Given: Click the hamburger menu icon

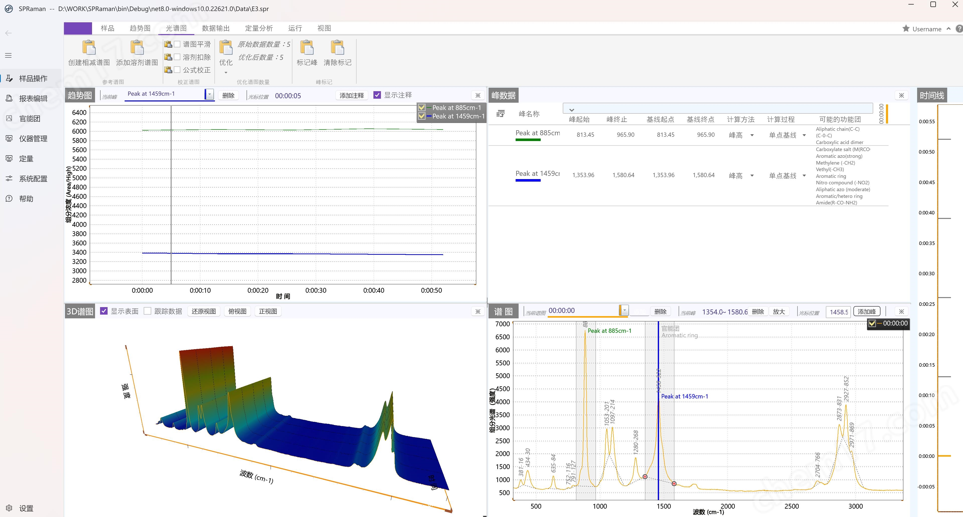Looking at the screenshot, I should pos(8,56).
